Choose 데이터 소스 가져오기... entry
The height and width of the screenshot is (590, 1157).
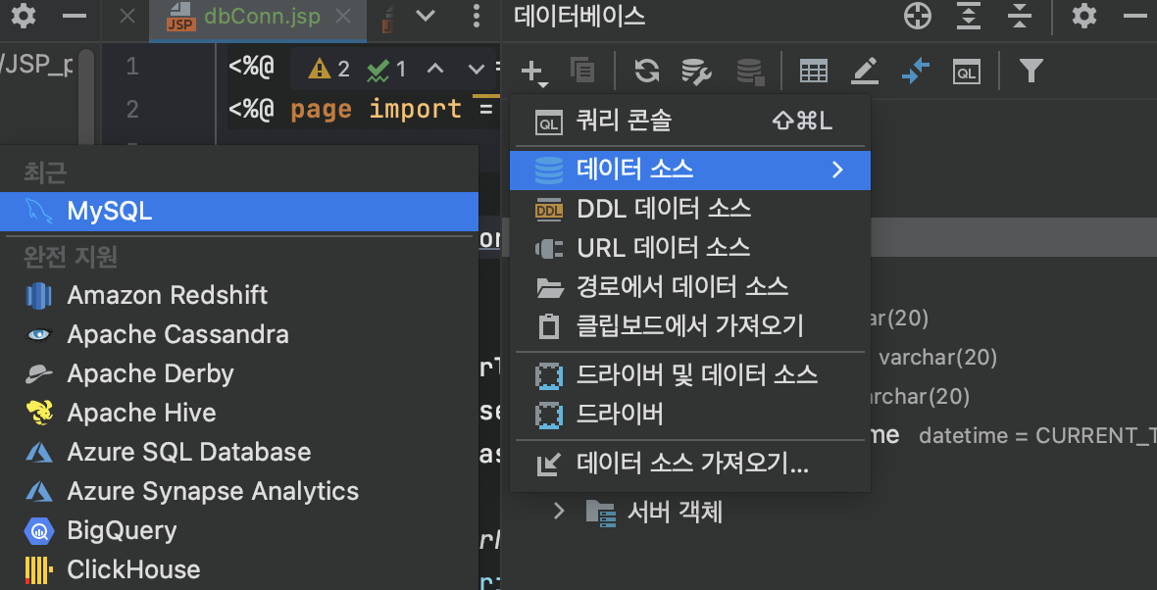coord(690,464)
